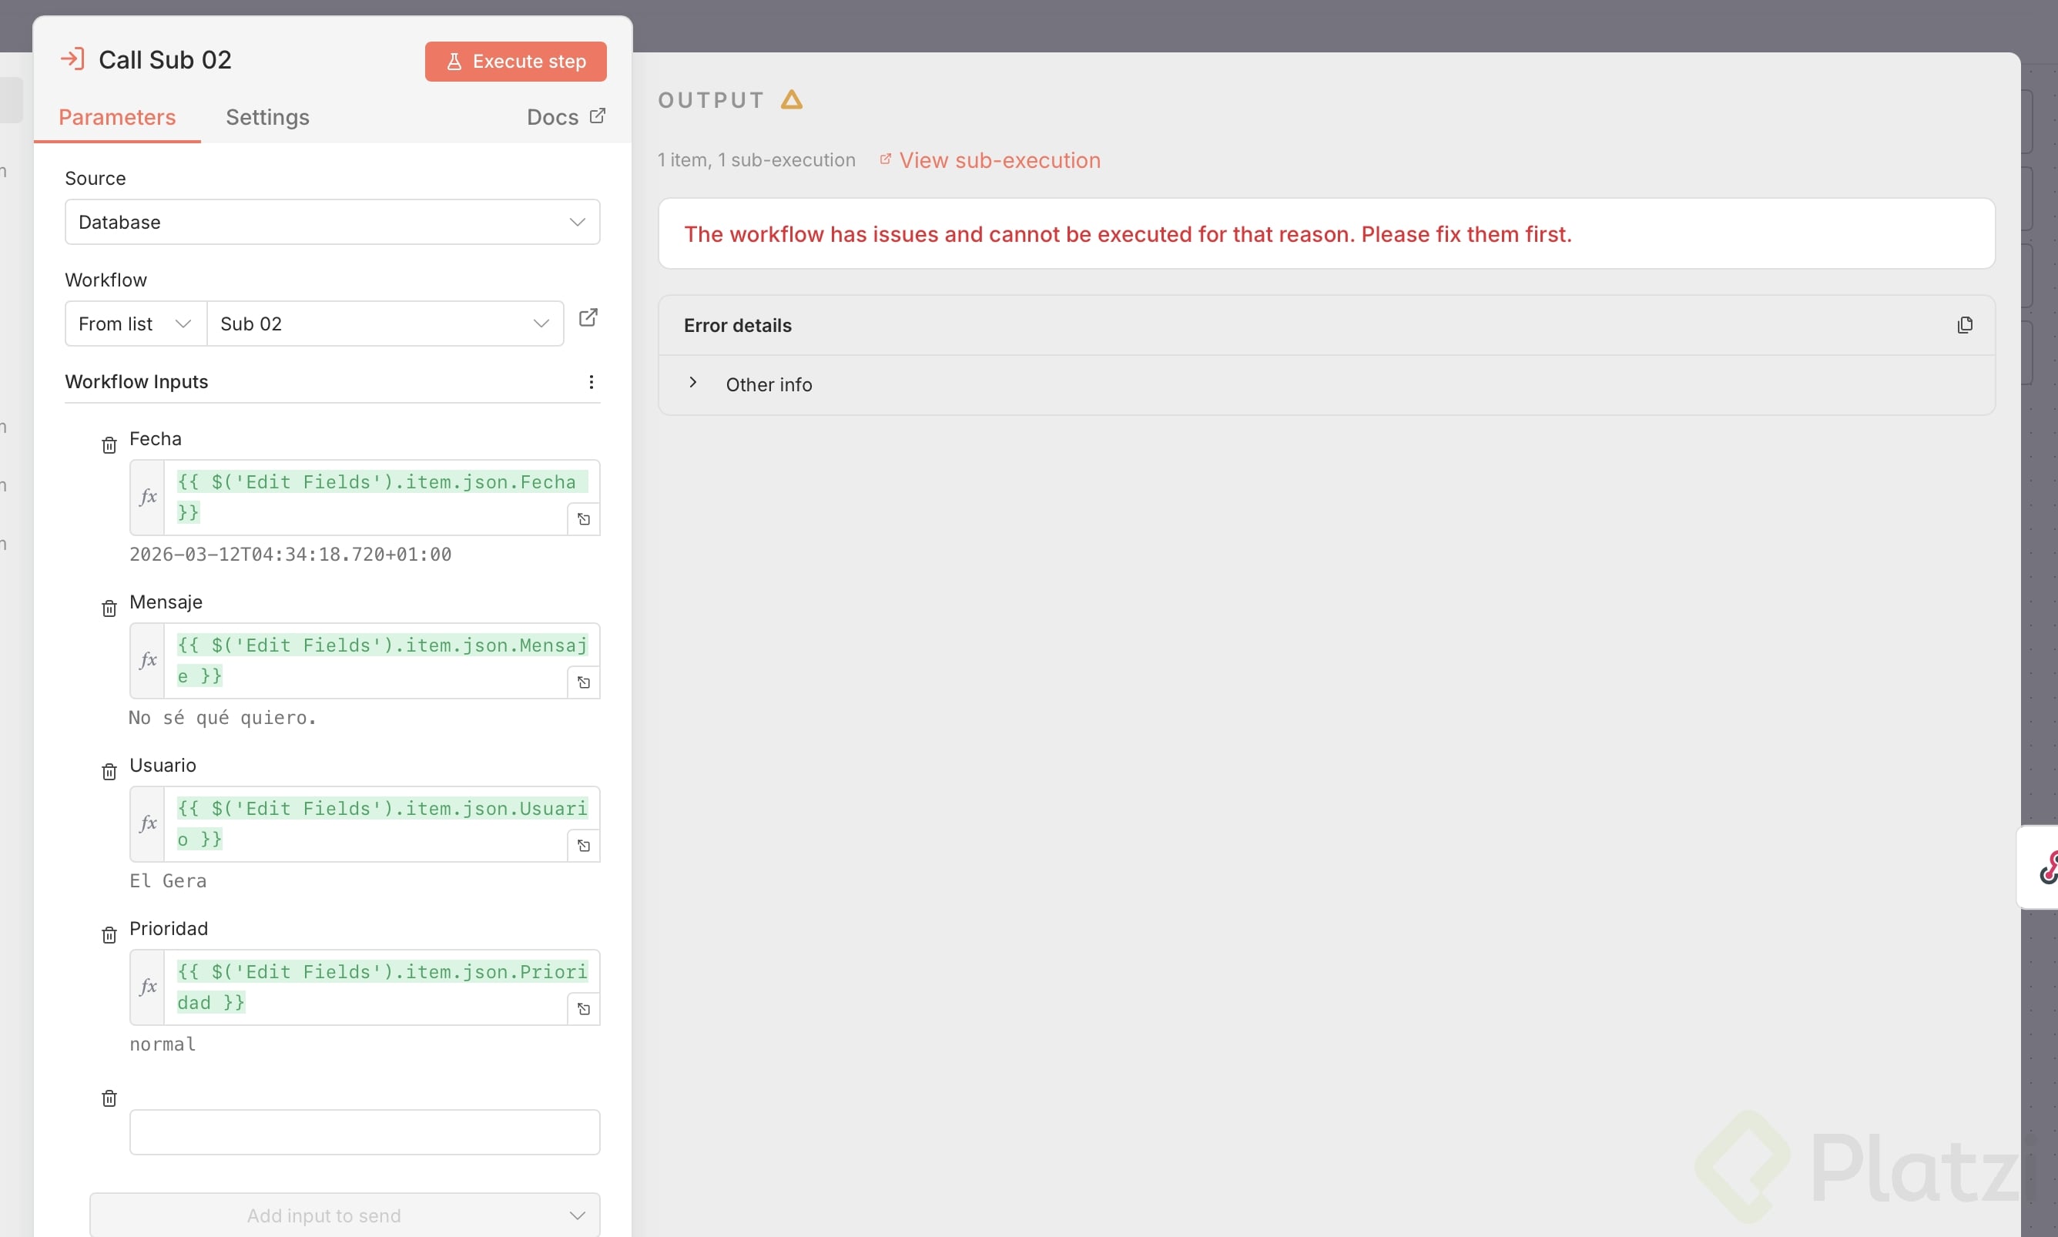The image size is (2058, 1237).
Task: Open Sub 02 workflow in new window
Action: pos(588,317)
